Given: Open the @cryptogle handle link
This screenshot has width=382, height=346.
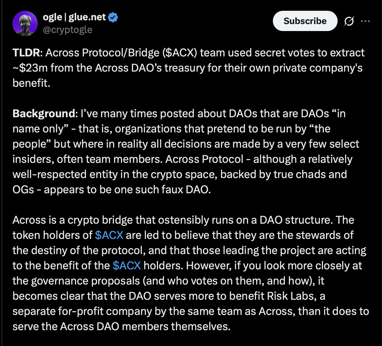Looking at the screenshot, I should [x=68, y=30].
